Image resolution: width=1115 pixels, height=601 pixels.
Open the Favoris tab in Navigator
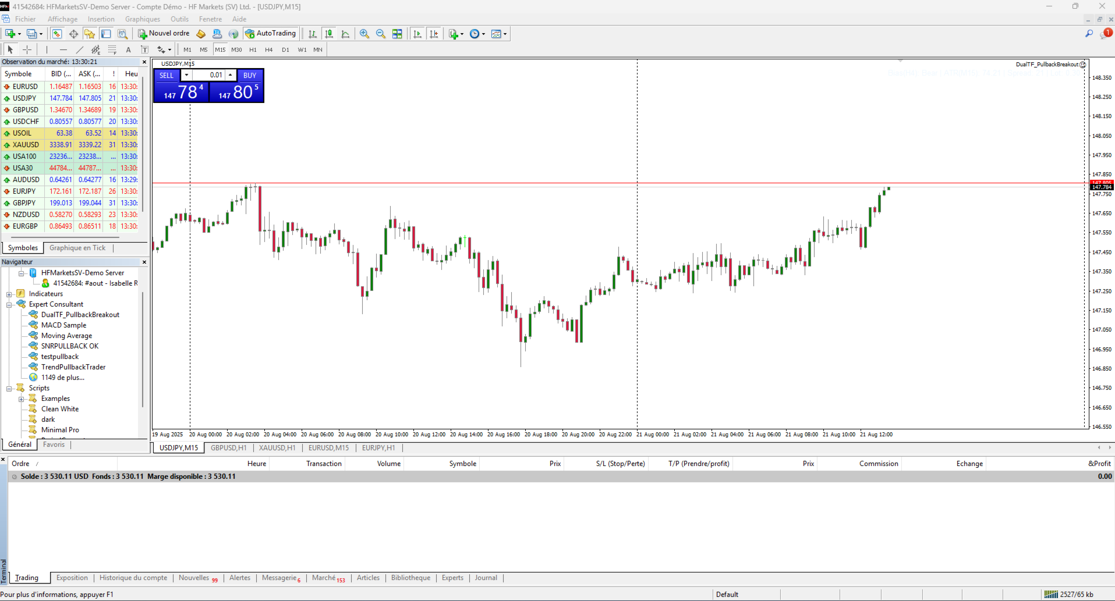click(54, 444)
